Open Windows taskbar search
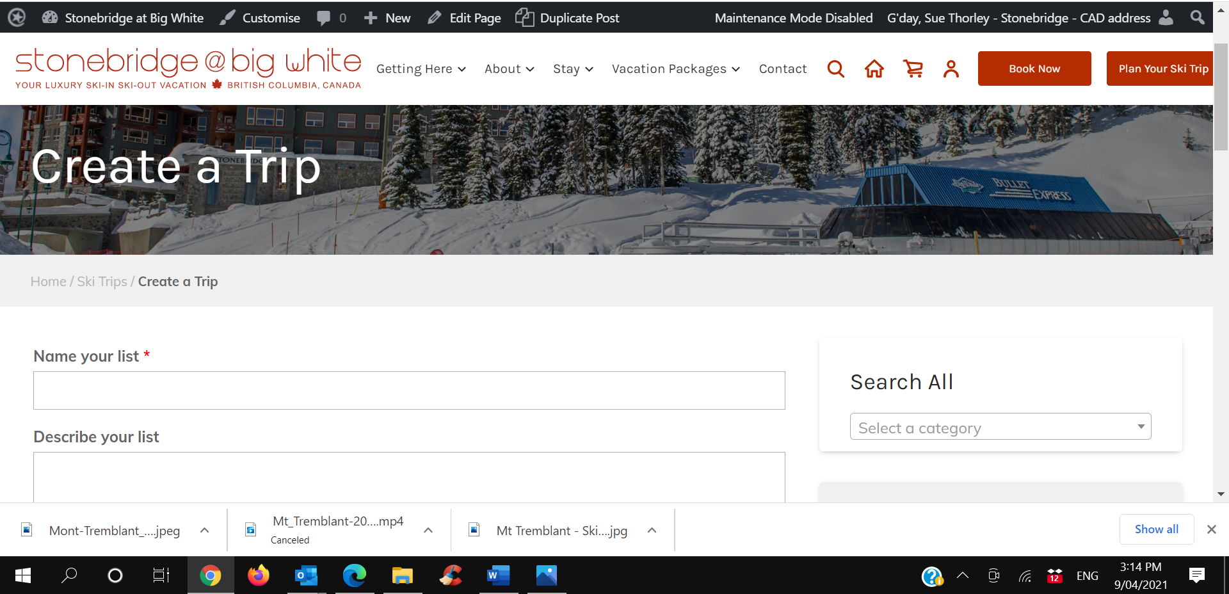 [x=69, y=575]
